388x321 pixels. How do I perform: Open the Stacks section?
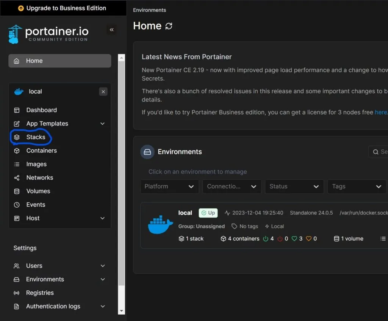click(x=36, y=137)
